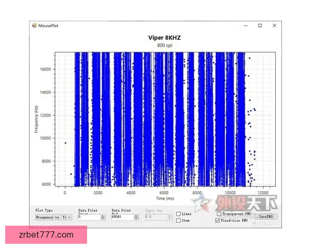Click the 12000 x-axis tick label
Screen dimensions: 311x249
point(263,193)
